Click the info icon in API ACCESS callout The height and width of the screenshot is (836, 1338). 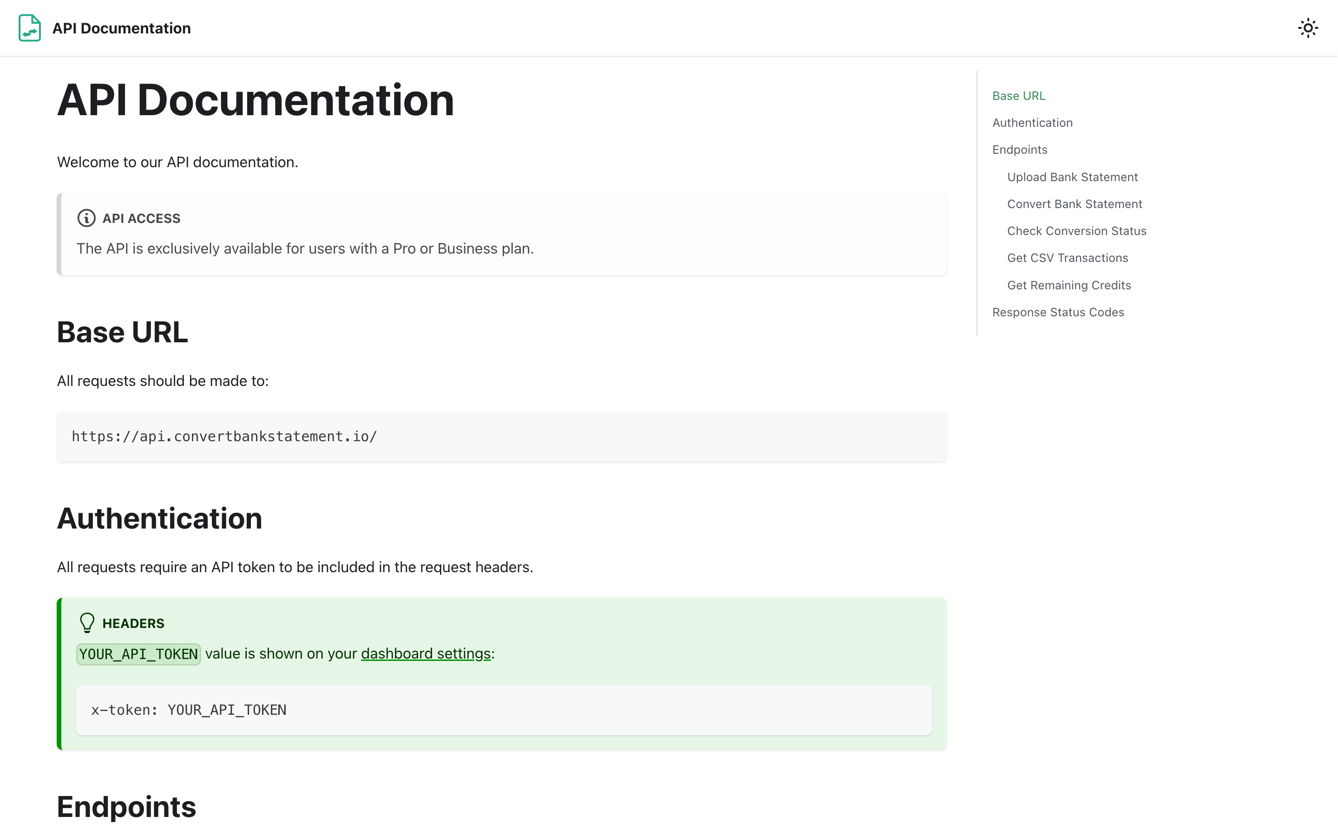pos(87,218)
